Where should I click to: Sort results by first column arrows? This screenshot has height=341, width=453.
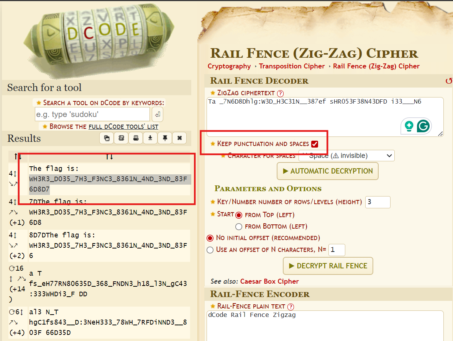pos(18,156)
